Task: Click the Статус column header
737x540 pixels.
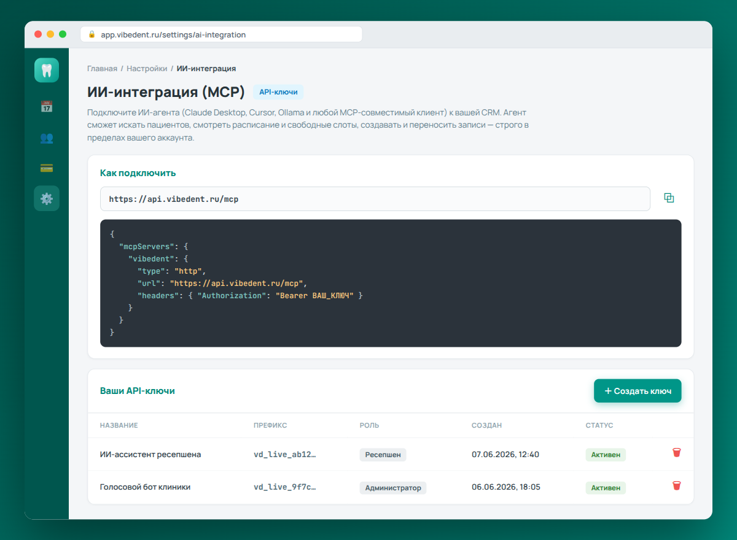Action: coord(599,425)
